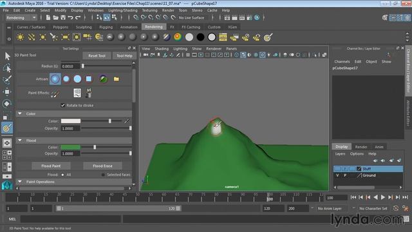Create a directional light from shelf

32,37
